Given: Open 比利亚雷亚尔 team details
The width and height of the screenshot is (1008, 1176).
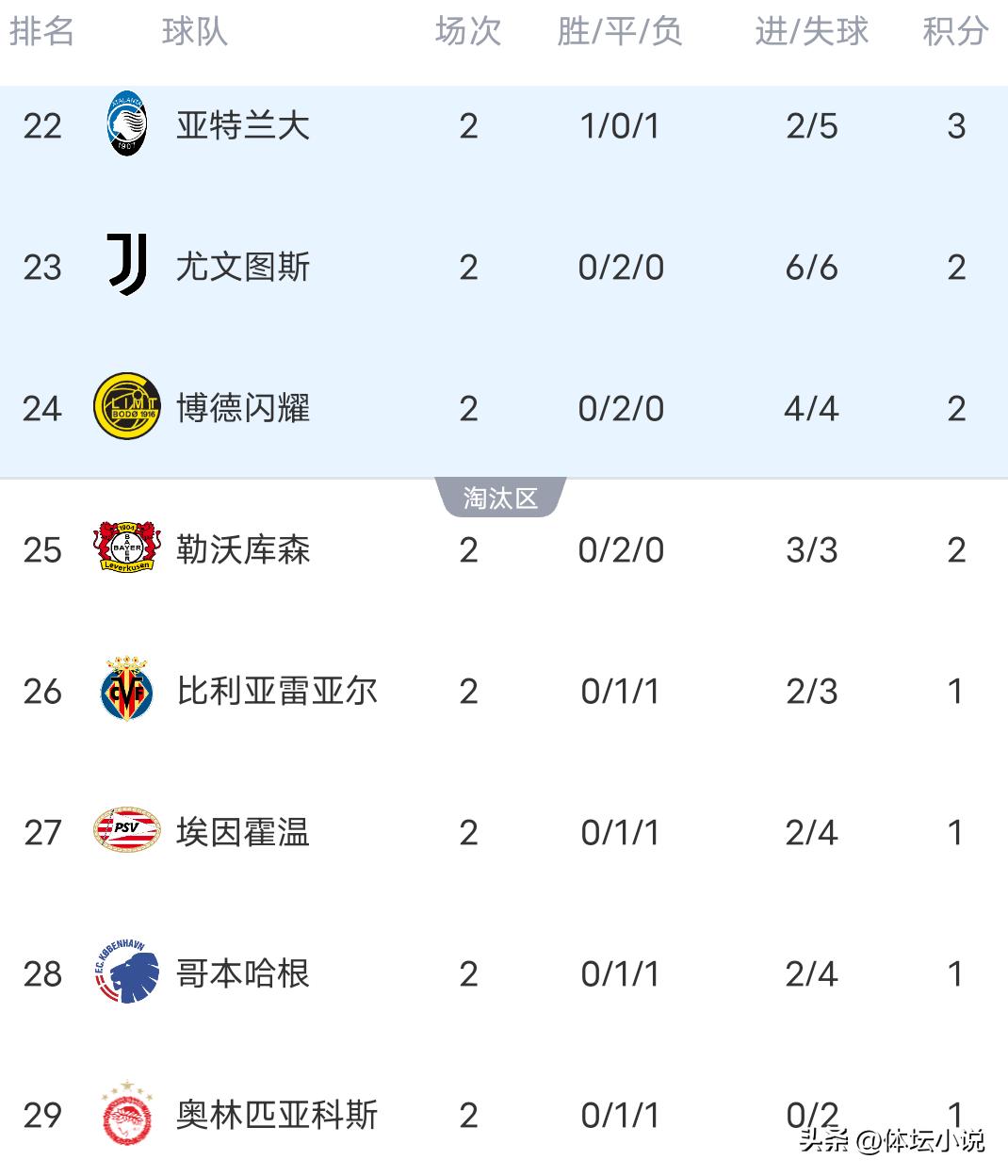Looking at the screenshot, I should (277, 691).
